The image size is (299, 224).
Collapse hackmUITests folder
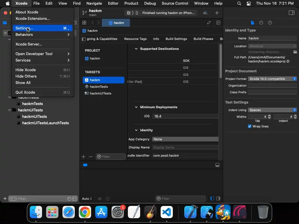(x=9, y=110)
